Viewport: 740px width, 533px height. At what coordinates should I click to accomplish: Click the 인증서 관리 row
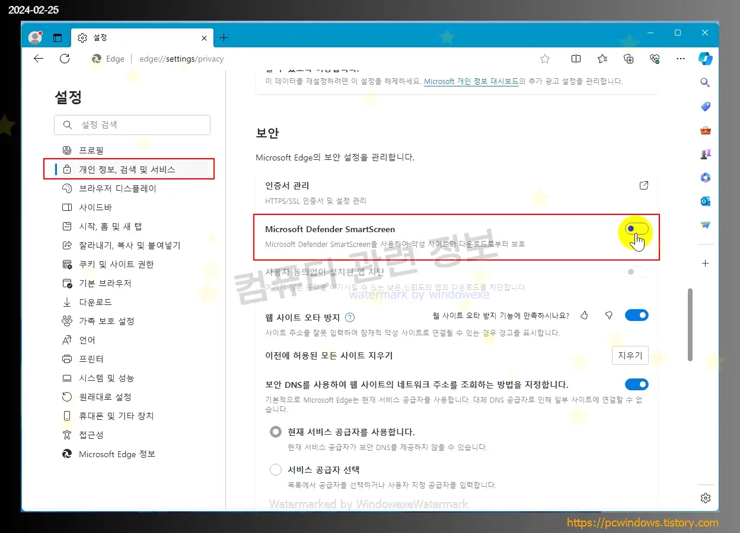[457, 192]
